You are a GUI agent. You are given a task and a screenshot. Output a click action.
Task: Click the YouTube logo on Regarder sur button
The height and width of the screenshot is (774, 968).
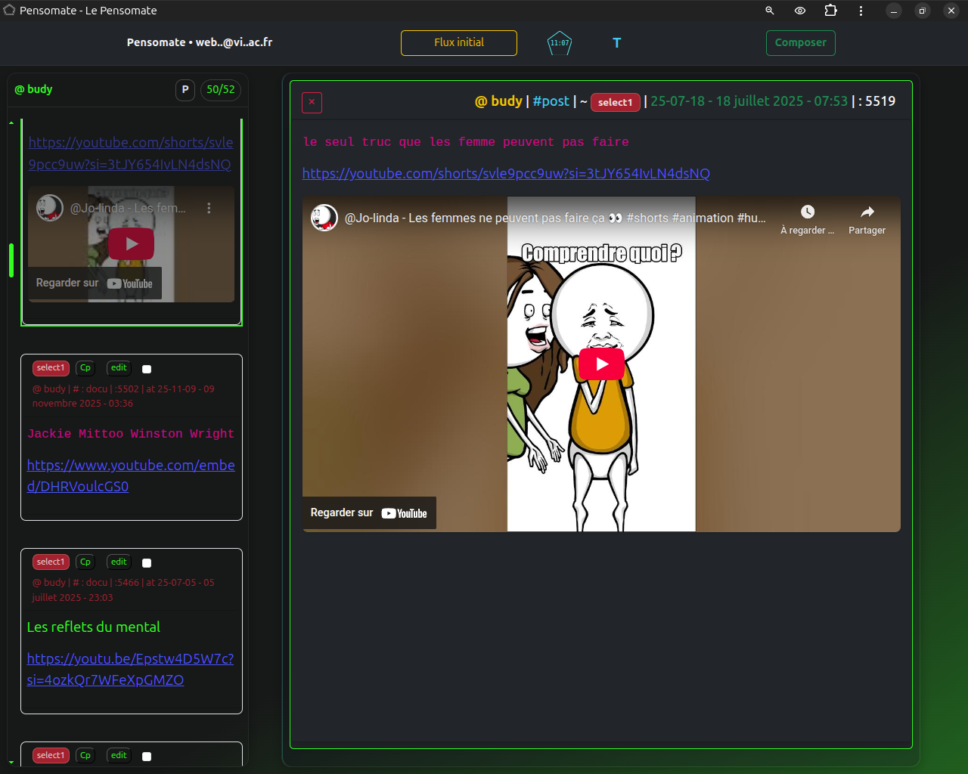point(405,512)
